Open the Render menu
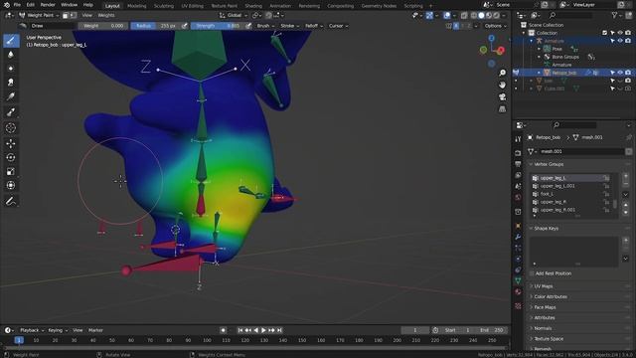 coord(48,5)
